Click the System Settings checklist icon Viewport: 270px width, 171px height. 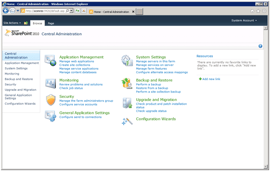coord(127,60)
